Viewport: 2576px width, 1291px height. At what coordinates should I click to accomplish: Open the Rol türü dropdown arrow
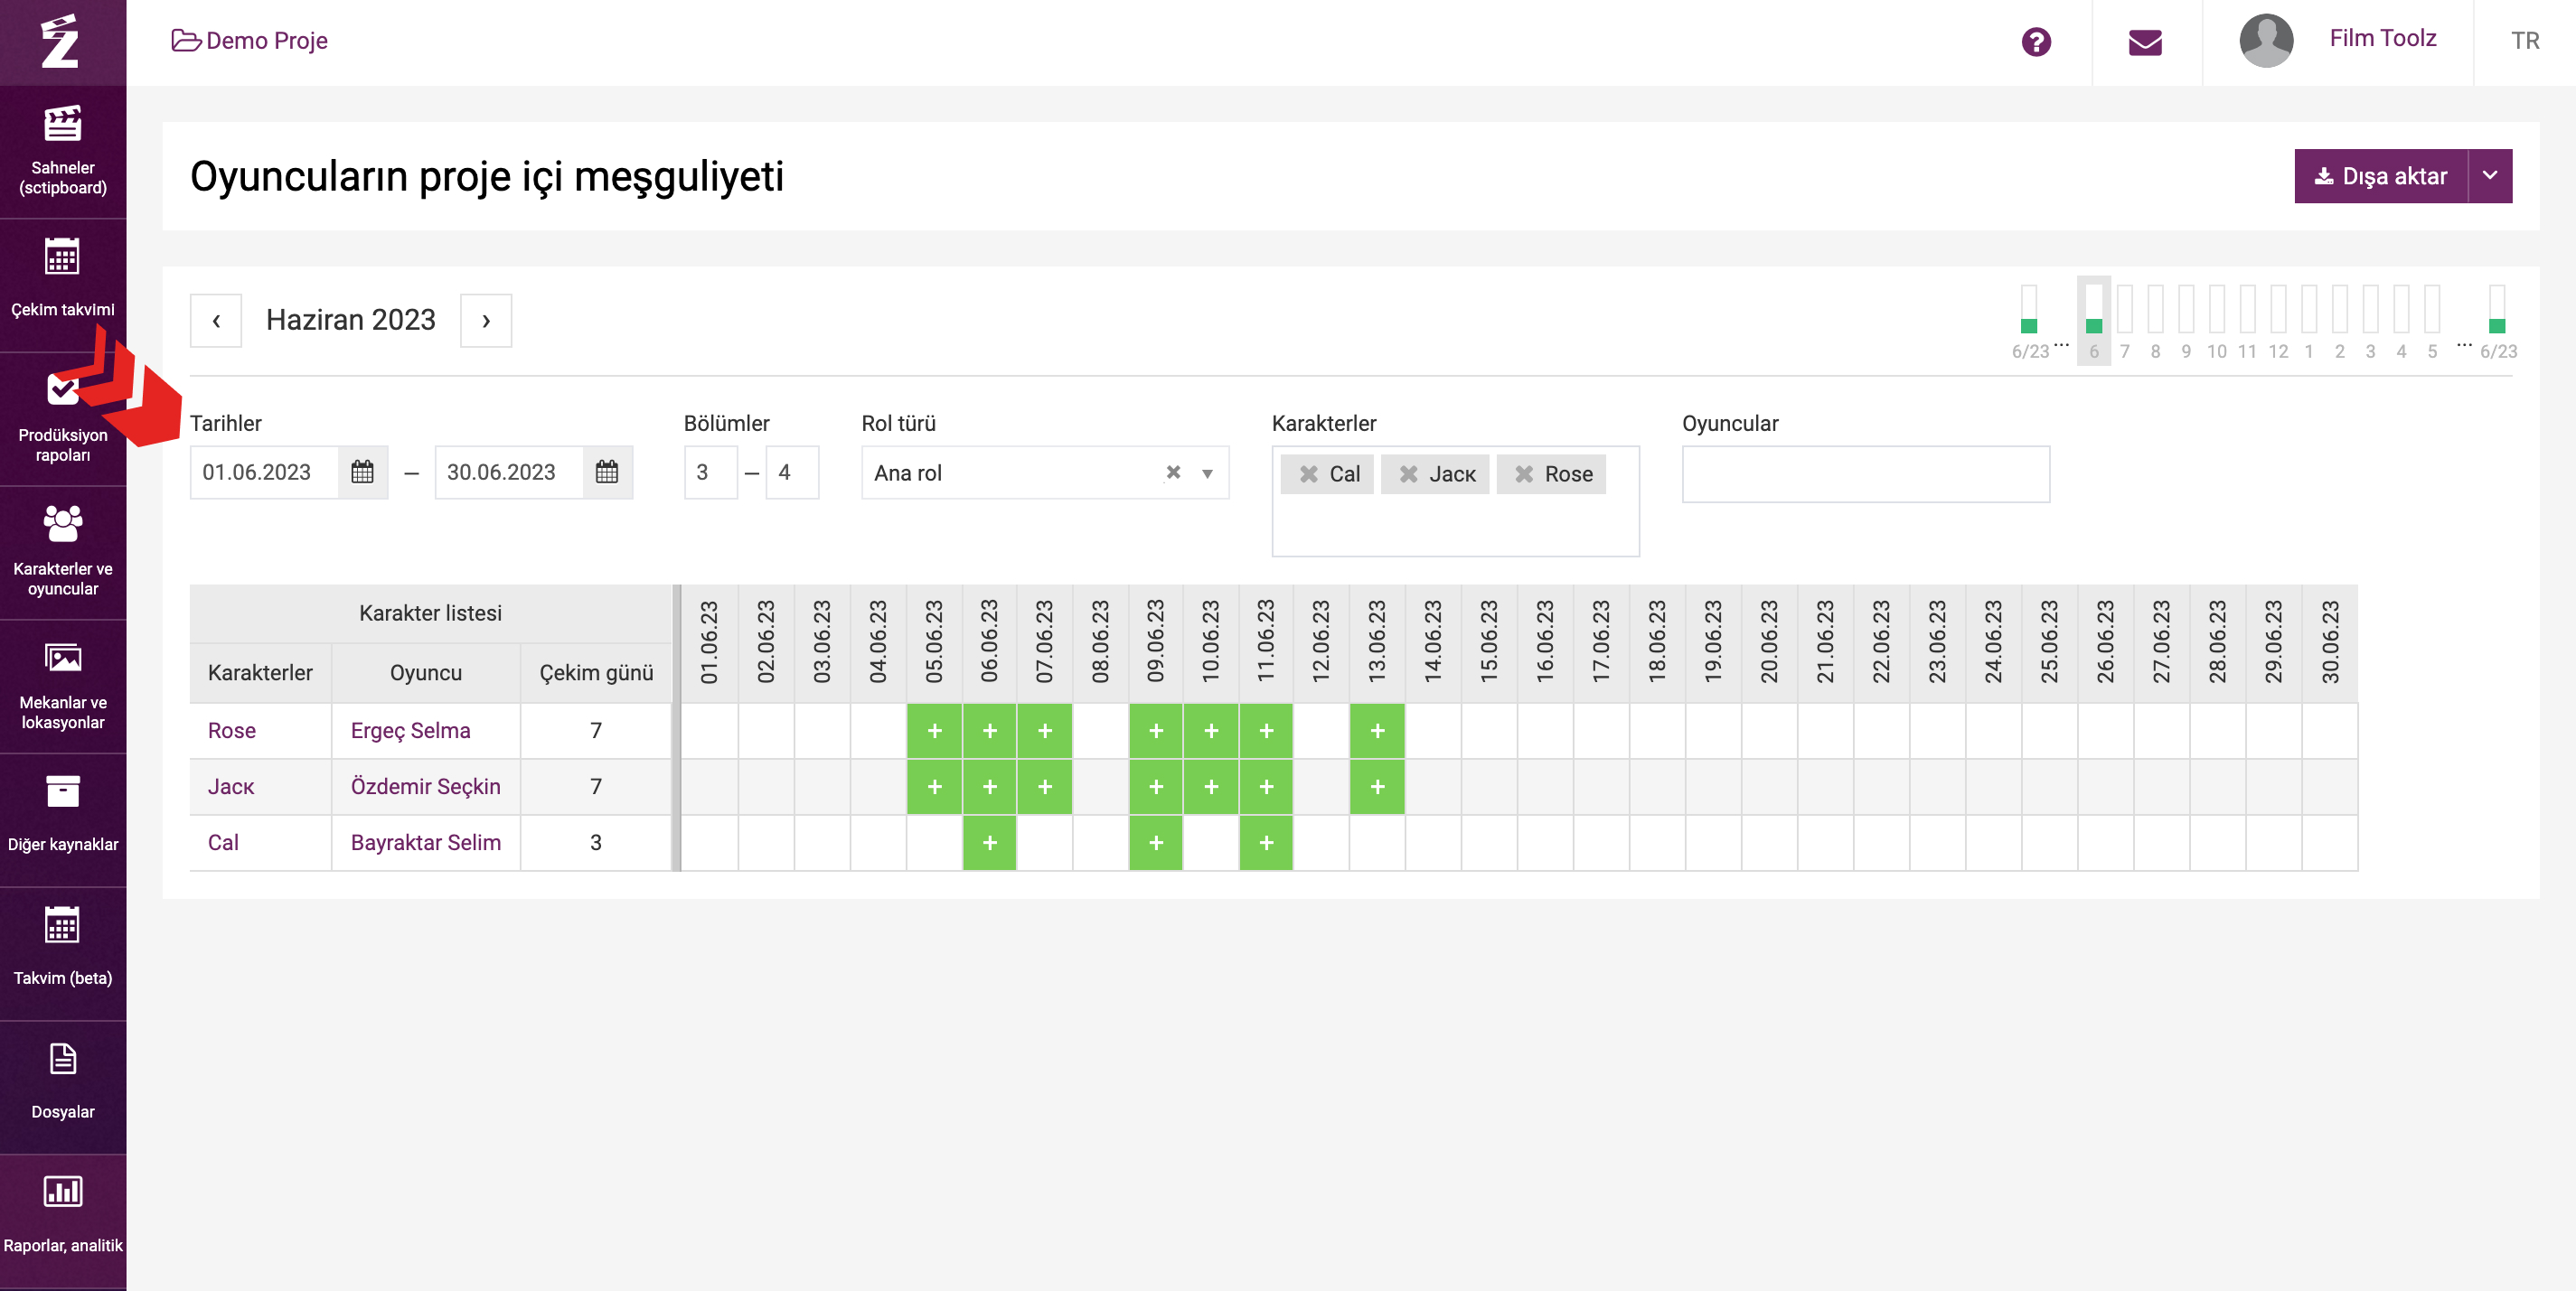pos(1207,472)
